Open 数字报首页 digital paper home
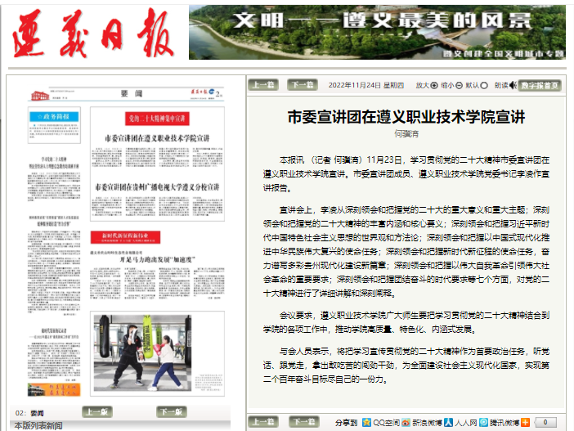This screenshot has width=574, height=431. tap(540, 85)
